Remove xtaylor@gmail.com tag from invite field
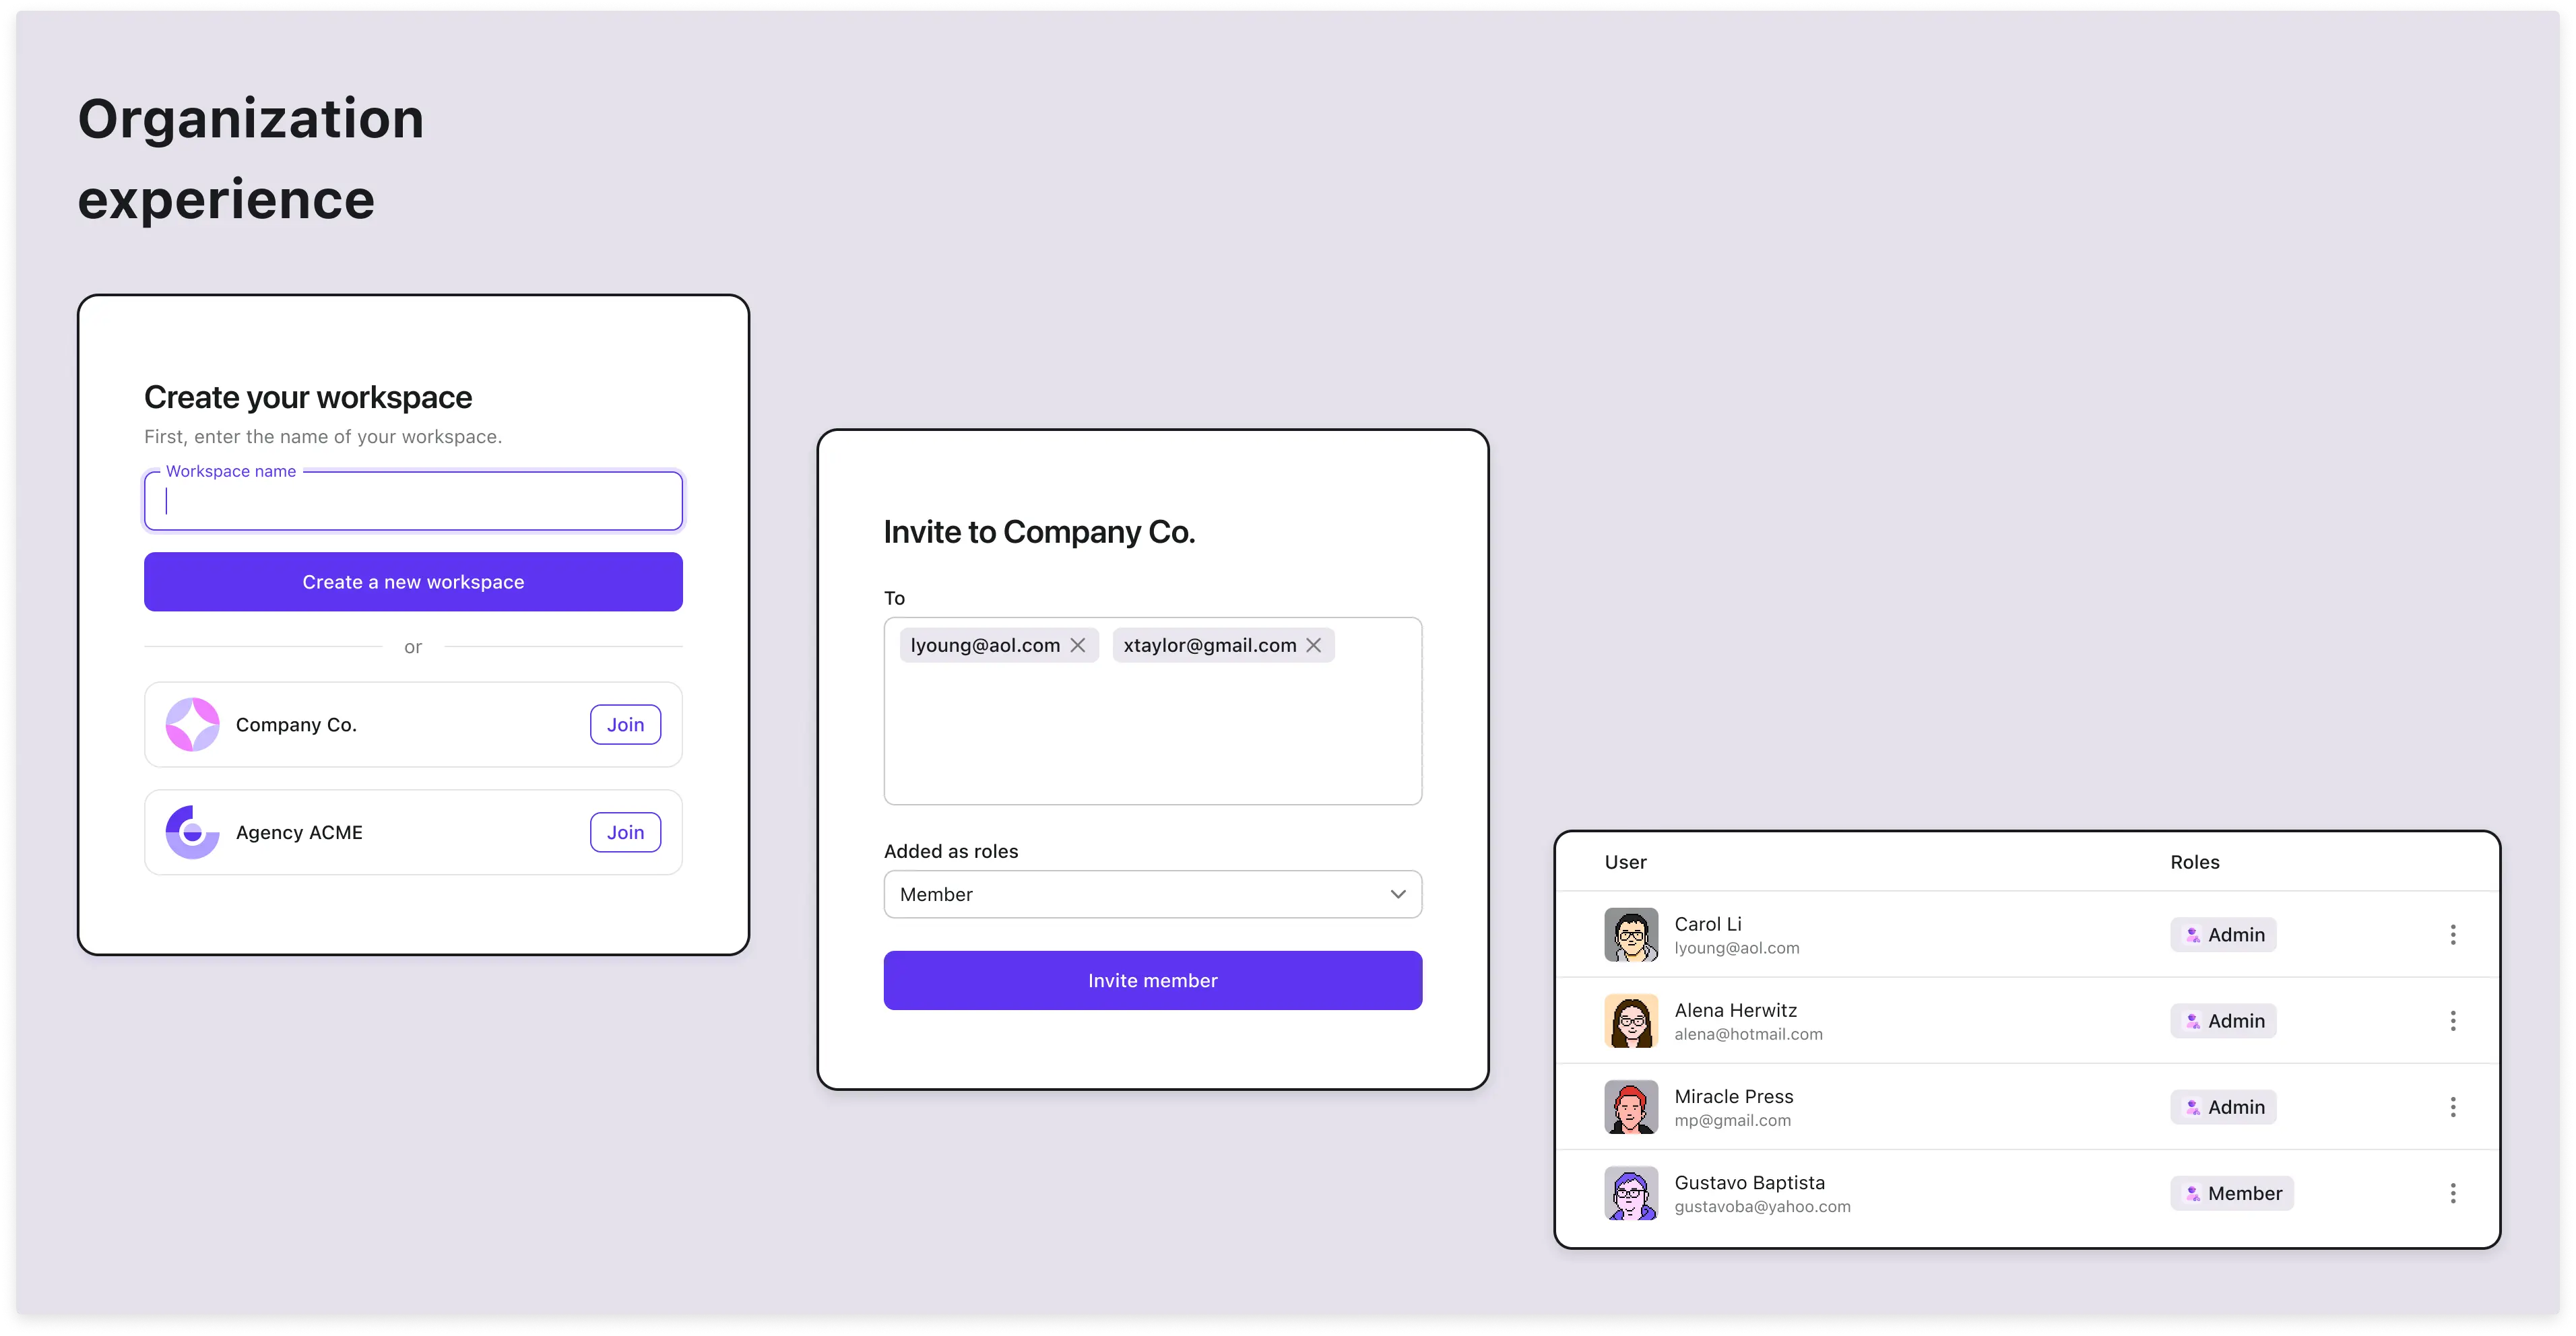Viewport: 2576px width, 1336px height. [x=1315, y=644]
